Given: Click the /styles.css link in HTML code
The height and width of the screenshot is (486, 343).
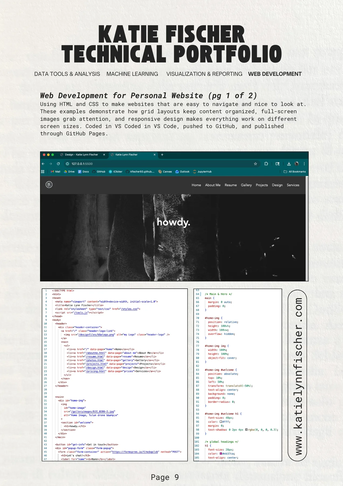Looking at the screenshot, I should 130,309.
